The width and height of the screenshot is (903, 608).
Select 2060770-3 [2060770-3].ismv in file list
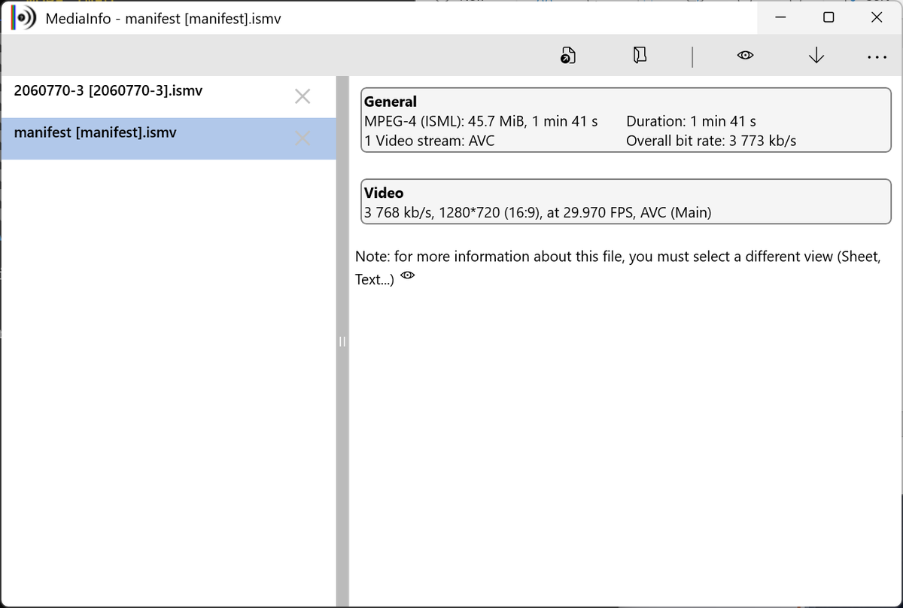pyautogui.click(x=168, y=97)
